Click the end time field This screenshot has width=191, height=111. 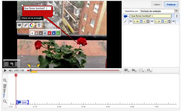(161, 21)
